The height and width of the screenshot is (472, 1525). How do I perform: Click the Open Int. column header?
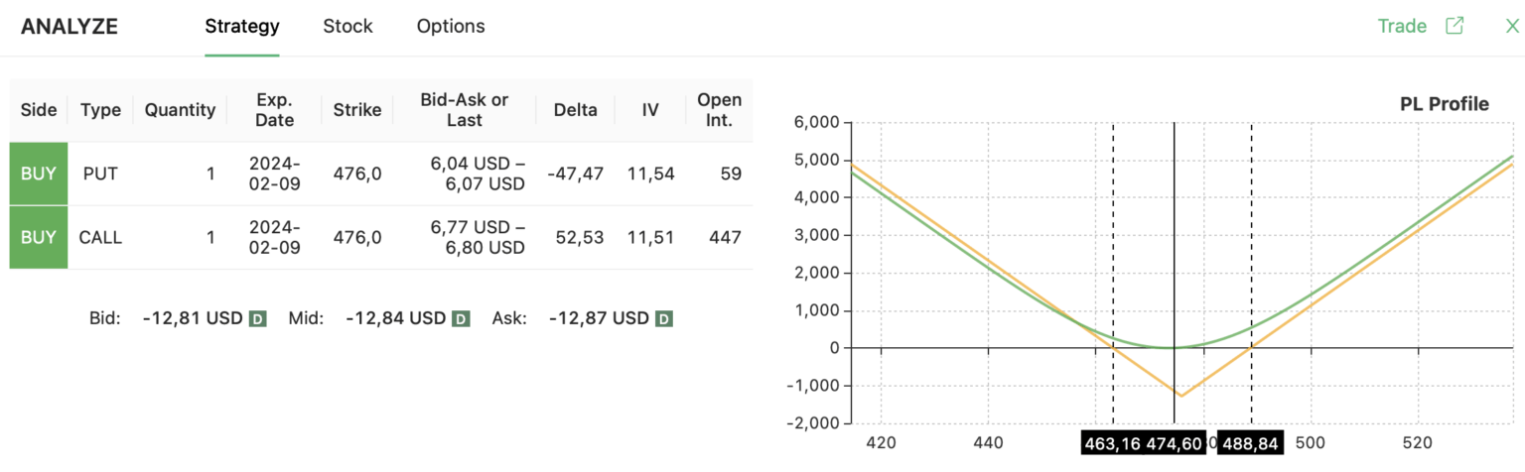(x=719, y=110)
